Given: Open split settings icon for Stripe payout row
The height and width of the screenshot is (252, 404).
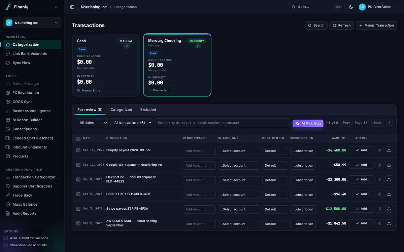Looking at the screenshot, I should (x=379, y=209).
